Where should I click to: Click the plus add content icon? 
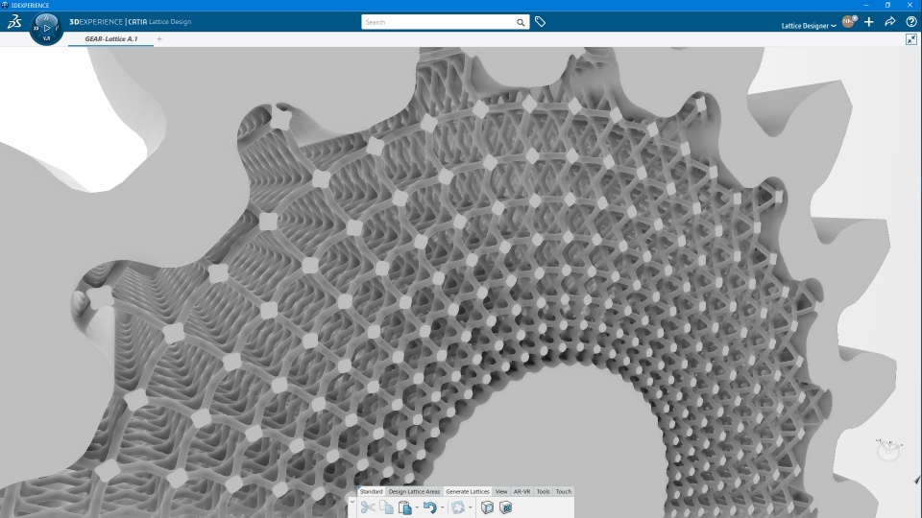pyautogui.click(x=868, y=22)
